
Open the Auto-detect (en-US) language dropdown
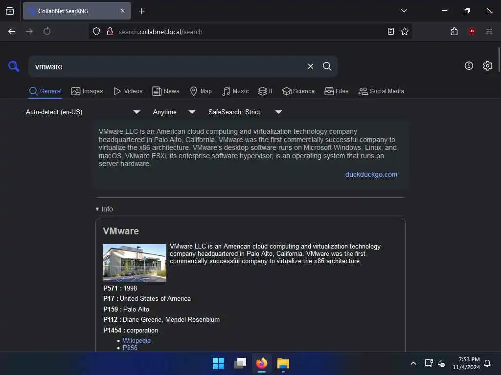pos(83,112)
